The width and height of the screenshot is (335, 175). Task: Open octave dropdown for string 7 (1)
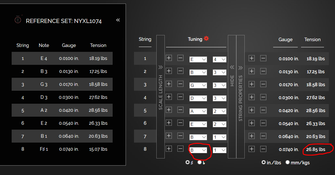click(x=219, y=137)
